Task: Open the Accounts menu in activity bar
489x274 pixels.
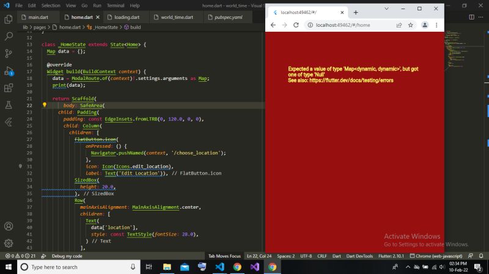Action: 9,226
